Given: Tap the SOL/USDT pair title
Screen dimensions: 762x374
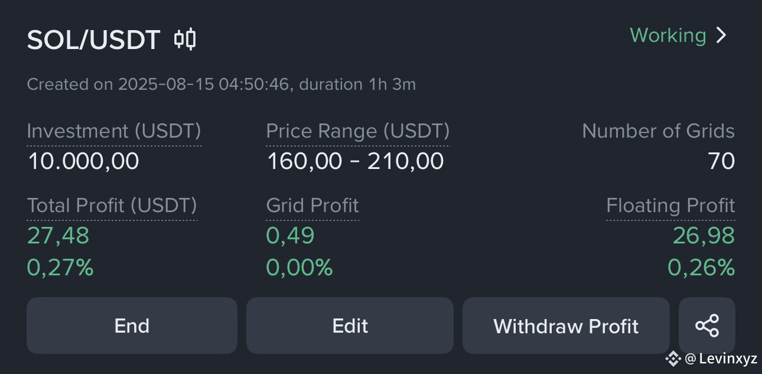Looking at the screenshot, I should pyautogui.click(x=93, y=40).
